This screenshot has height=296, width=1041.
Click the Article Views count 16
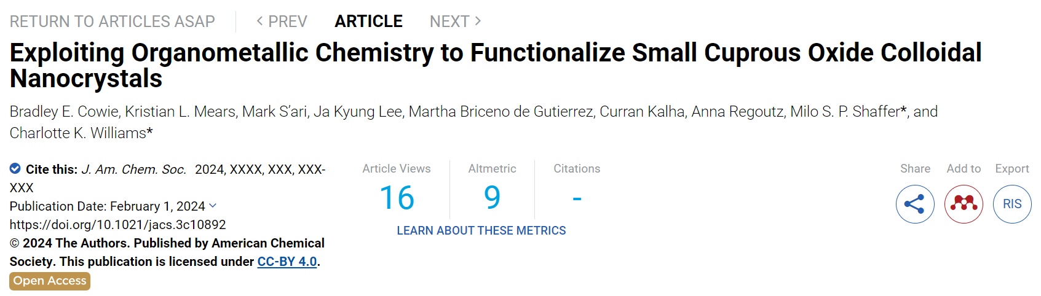[397, 198]
